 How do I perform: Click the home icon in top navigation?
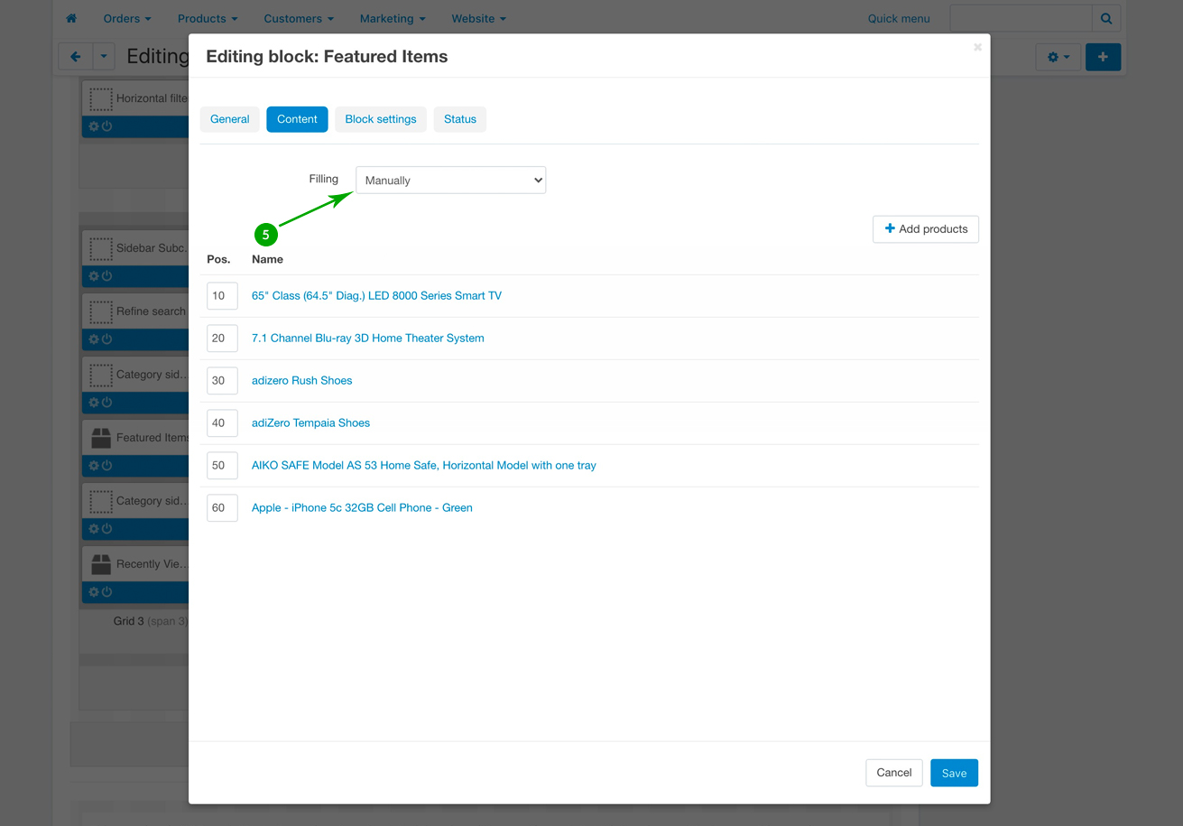[x=71, y=18]
